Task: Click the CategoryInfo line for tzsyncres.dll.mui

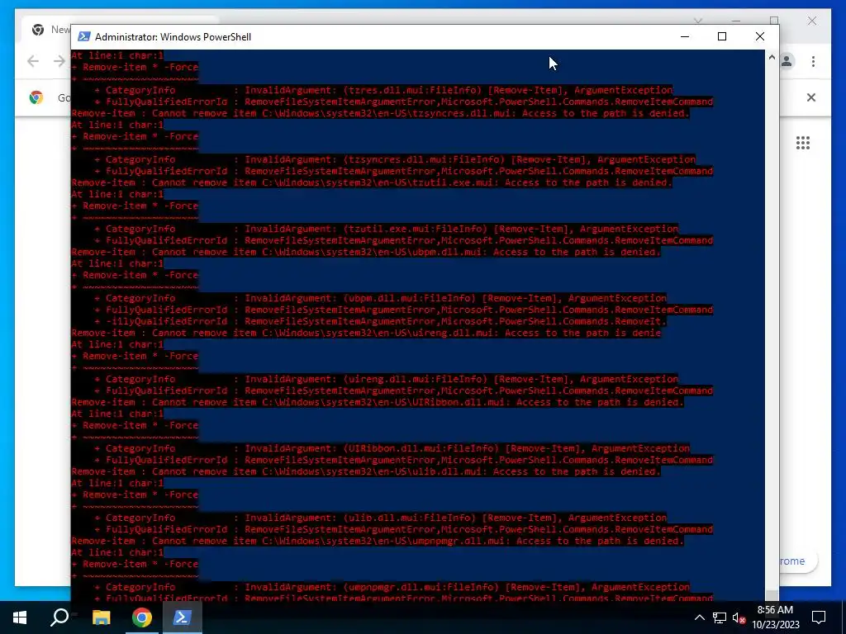Action: pyautogui.click(x=395, y=159)
